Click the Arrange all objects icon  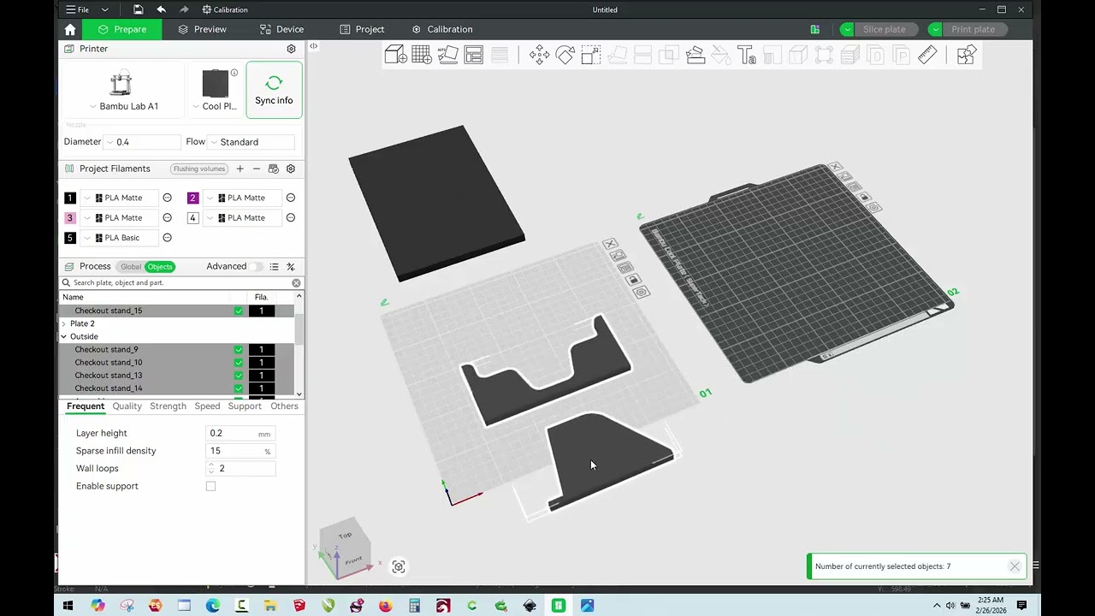click(473, 55)
